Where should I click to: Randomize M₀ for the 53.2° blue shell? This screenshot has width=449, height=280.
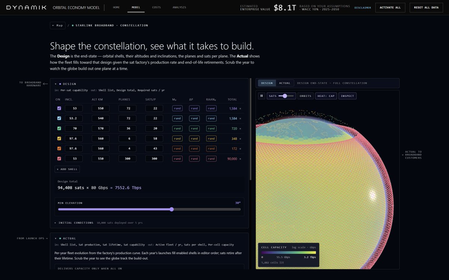(x=177, y=119)
